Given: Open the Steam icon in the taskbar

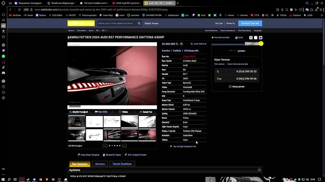Looking at the screenshot, I should (x=28, y=179).
